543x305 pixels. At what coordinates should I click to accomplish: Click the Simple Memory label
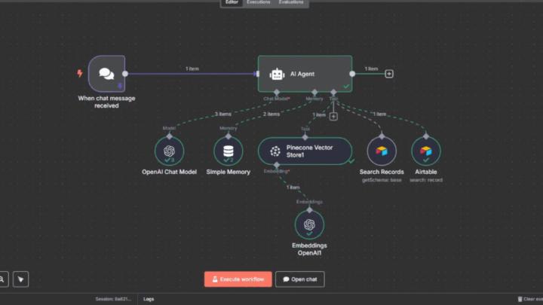(229, 172)
